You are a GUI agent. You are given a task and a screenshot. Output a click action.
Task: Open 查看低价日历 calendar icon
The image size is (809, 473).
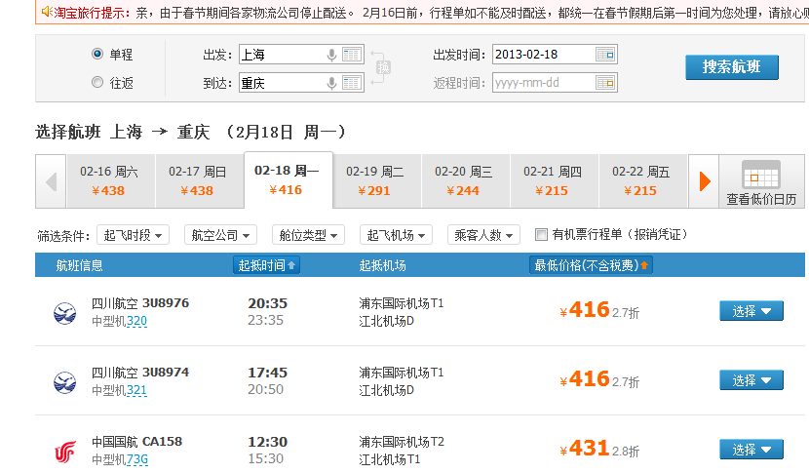pyautogui.click(x=760, y=175)
